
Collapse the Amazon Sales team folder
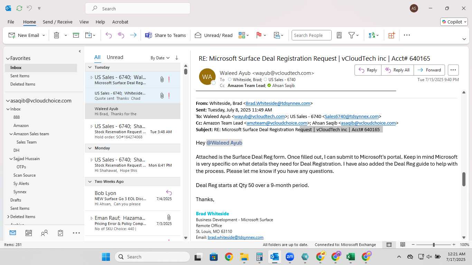tap(11, 134)
